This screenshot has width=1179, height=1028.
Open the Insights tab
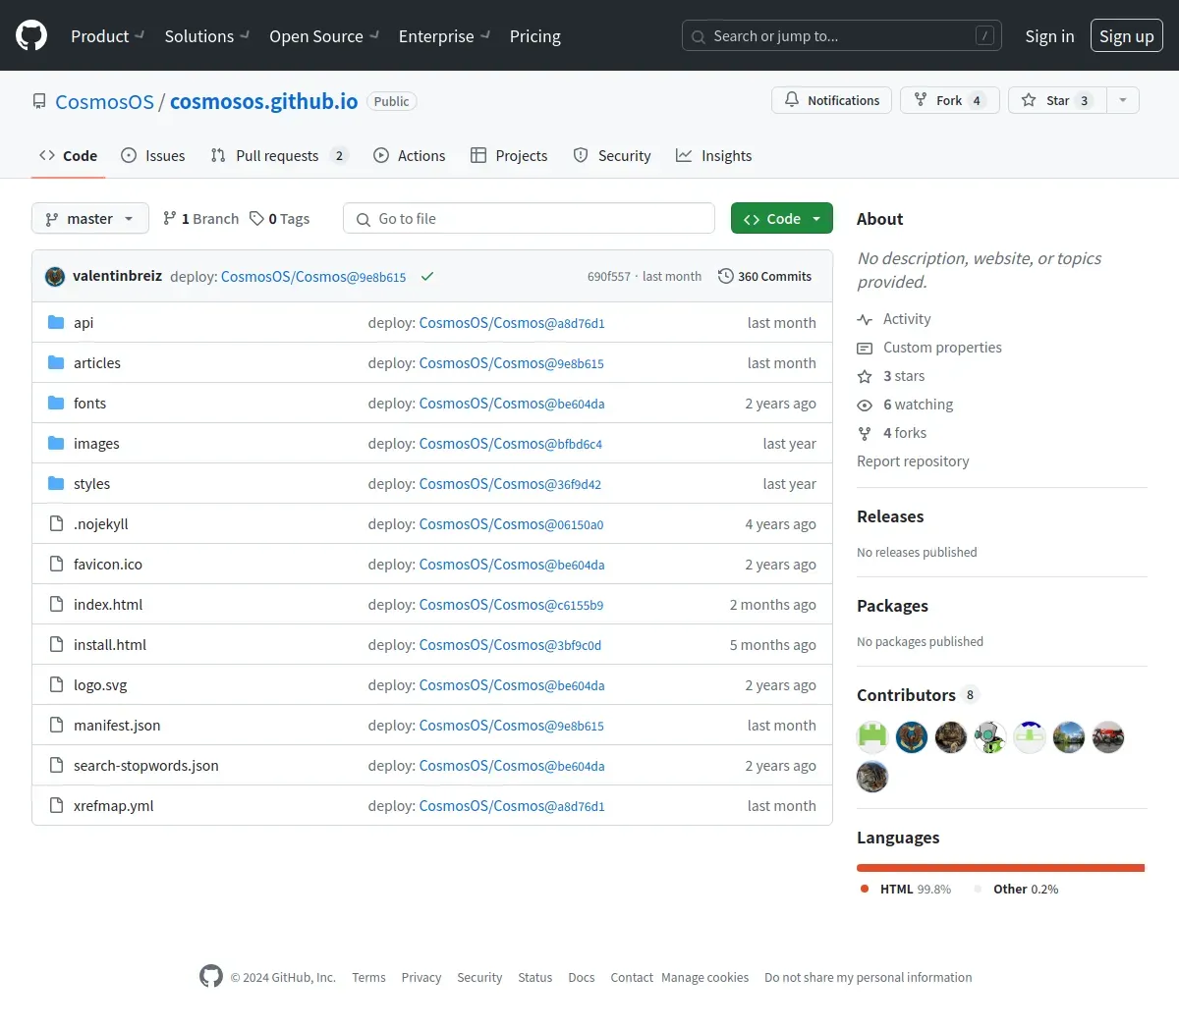pos(714,155)
